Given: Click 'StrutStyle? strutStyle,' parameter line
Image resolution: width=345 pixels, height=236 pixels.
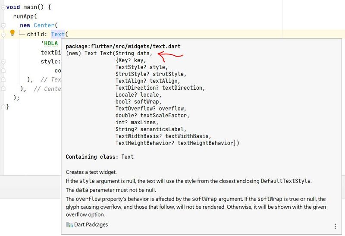Looking at the screenshot, I should (x=151, y=74).
